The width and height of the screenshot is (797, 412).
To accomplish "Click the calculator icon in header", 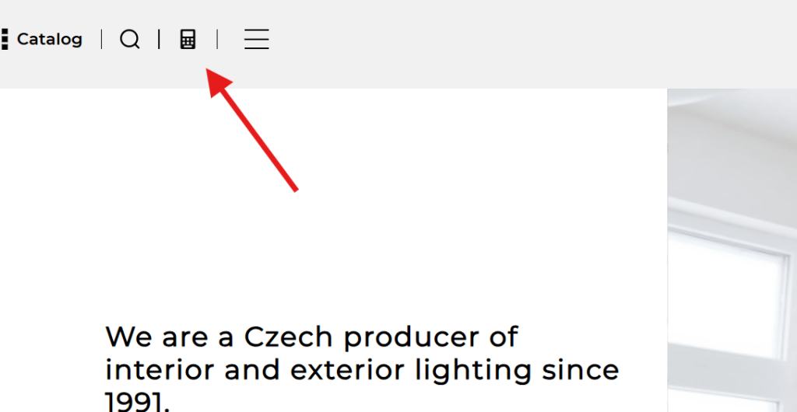I will [188, 39].
